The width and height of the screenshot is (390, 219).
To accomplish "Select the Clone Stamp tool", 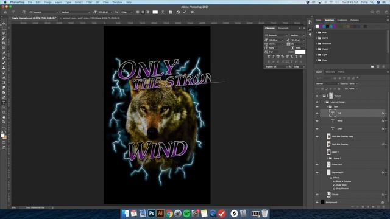I will 4,68.
